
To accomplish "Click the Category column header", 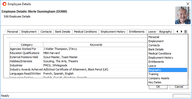I will tap(27, 45).
